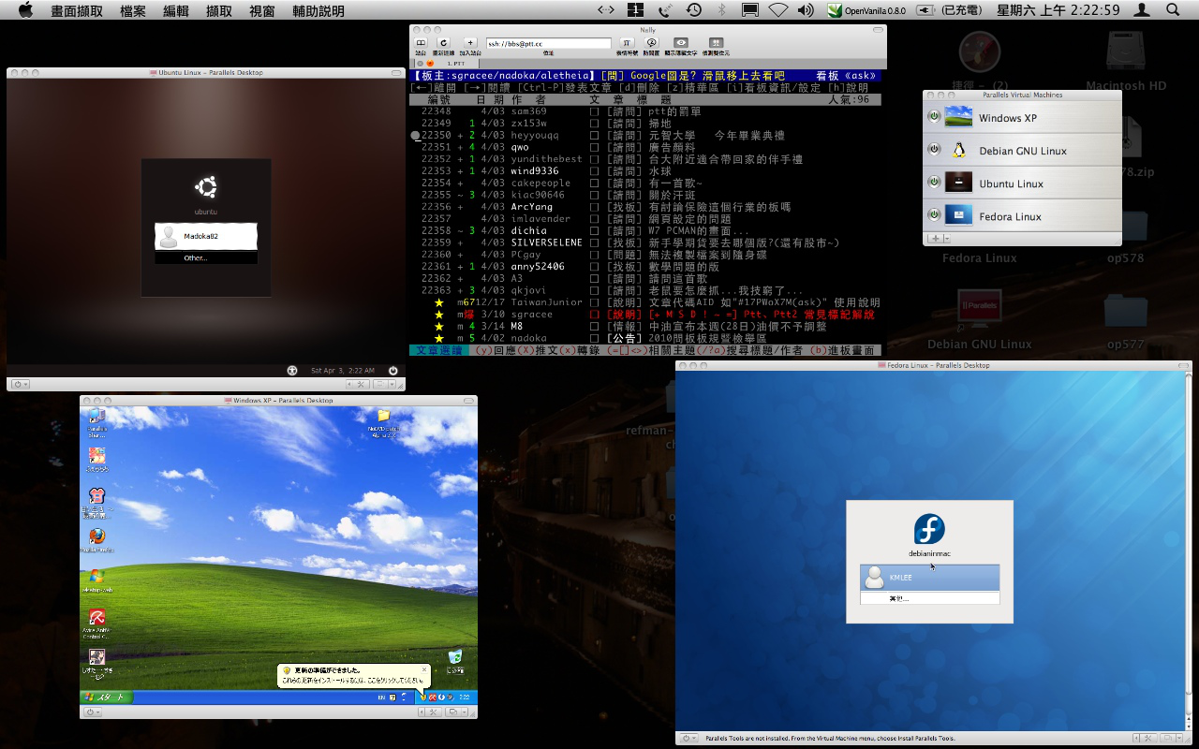Toggle show hidden text eye icon

tap(681, 43)
